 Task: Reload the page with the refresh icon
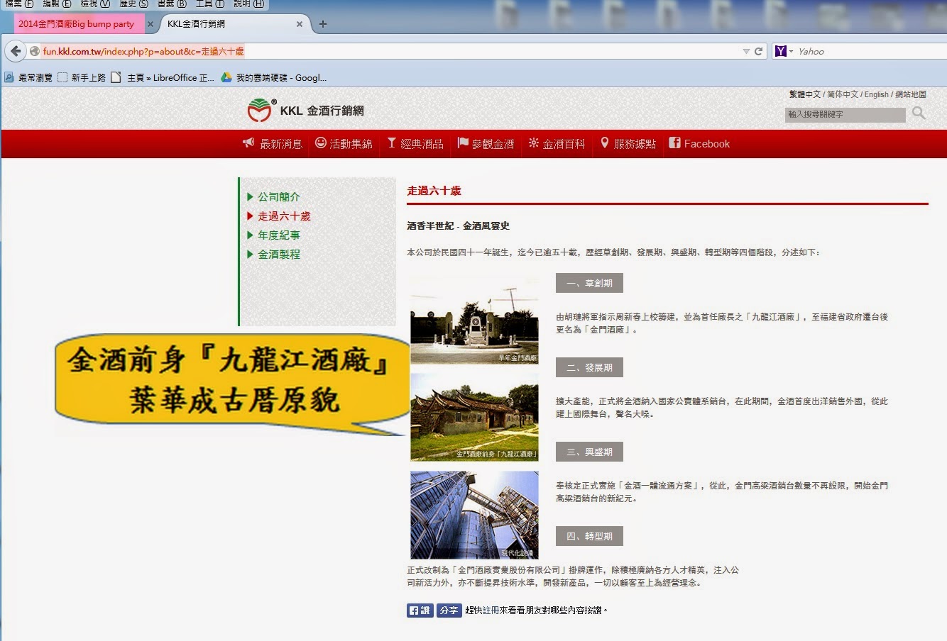[x=758, y=51]
